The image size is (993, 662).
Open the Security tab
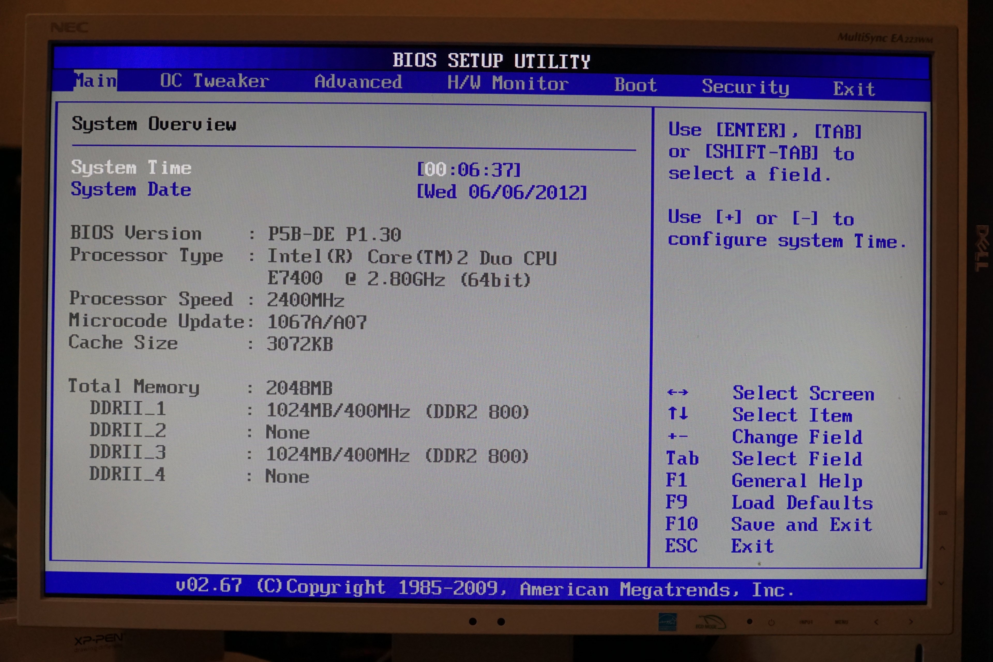[x=745, y=87]
